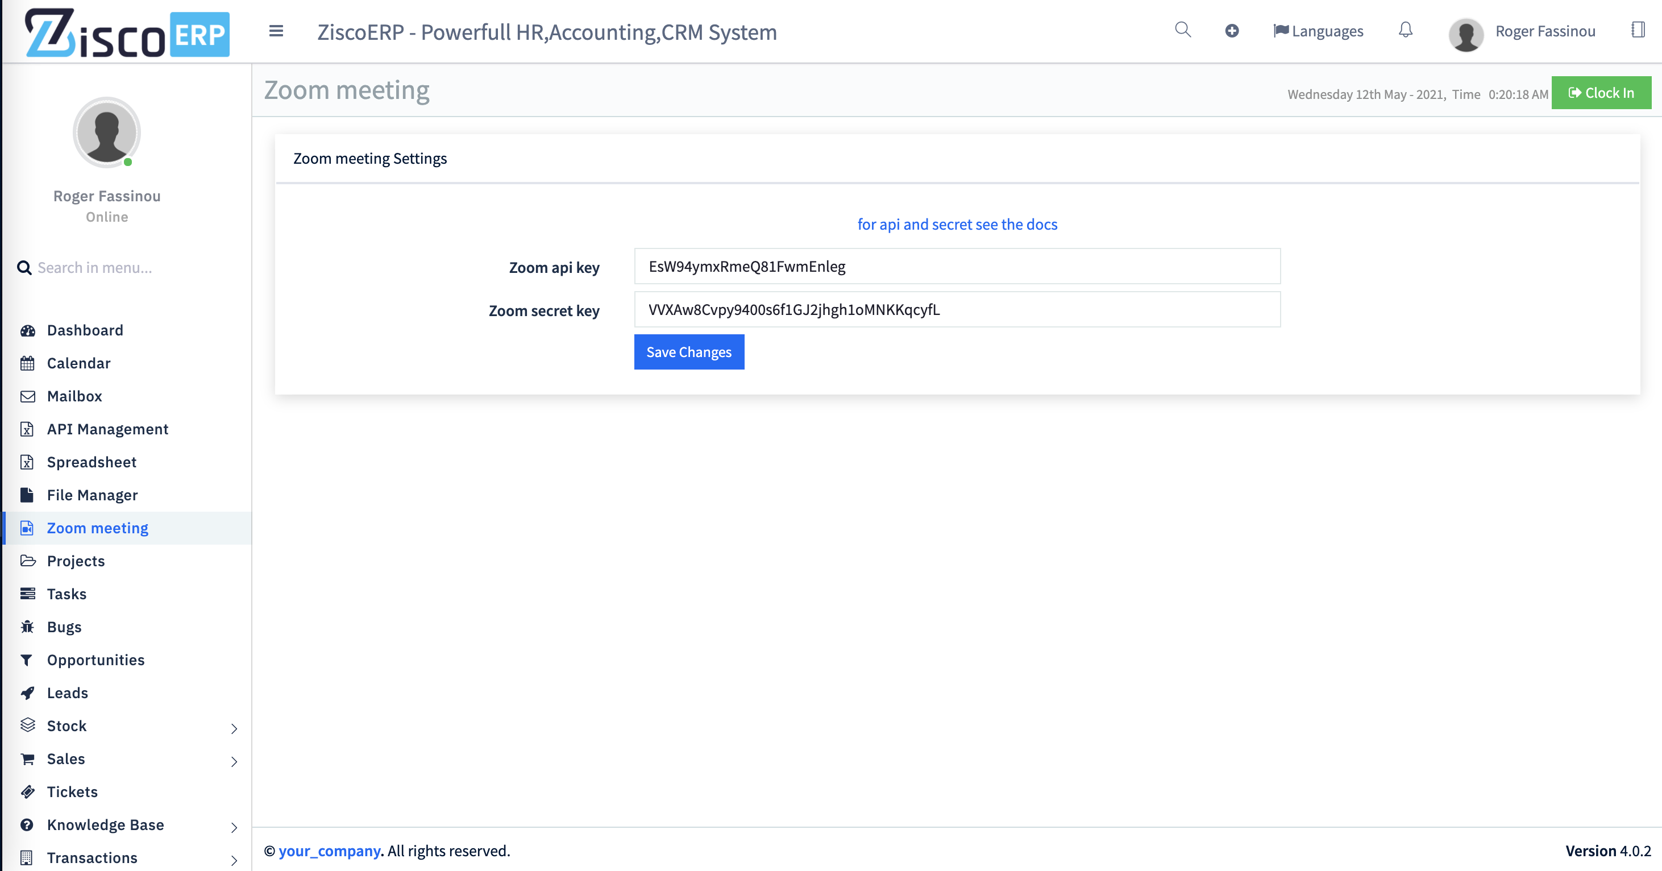Image resolution: width=1662 pixels, height=871 pixels.
Task: Click the Calendar icon in sidebar
Action: [27, 363]
